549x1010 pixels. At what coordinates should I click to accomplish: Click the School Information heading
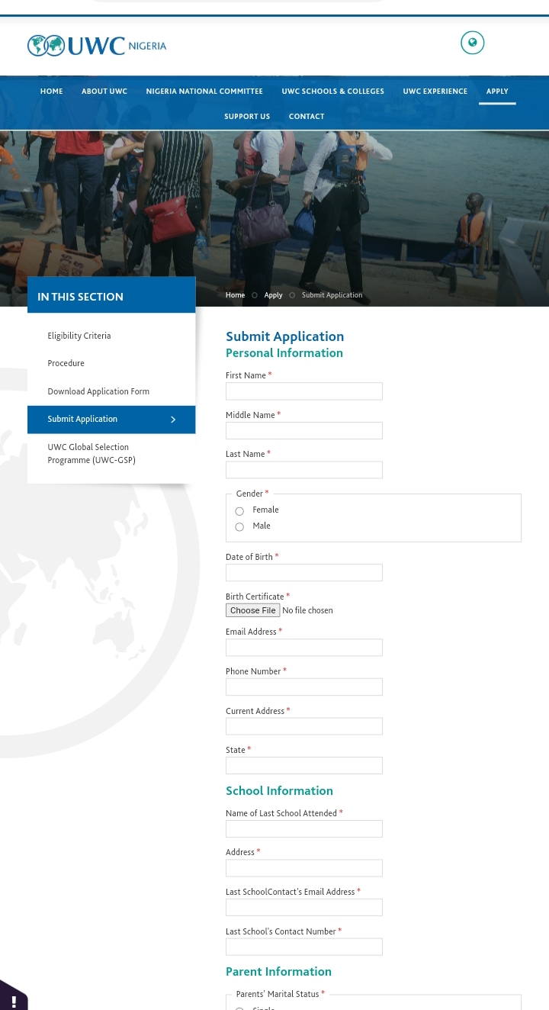pyautogui.click(x=279, y=791)
